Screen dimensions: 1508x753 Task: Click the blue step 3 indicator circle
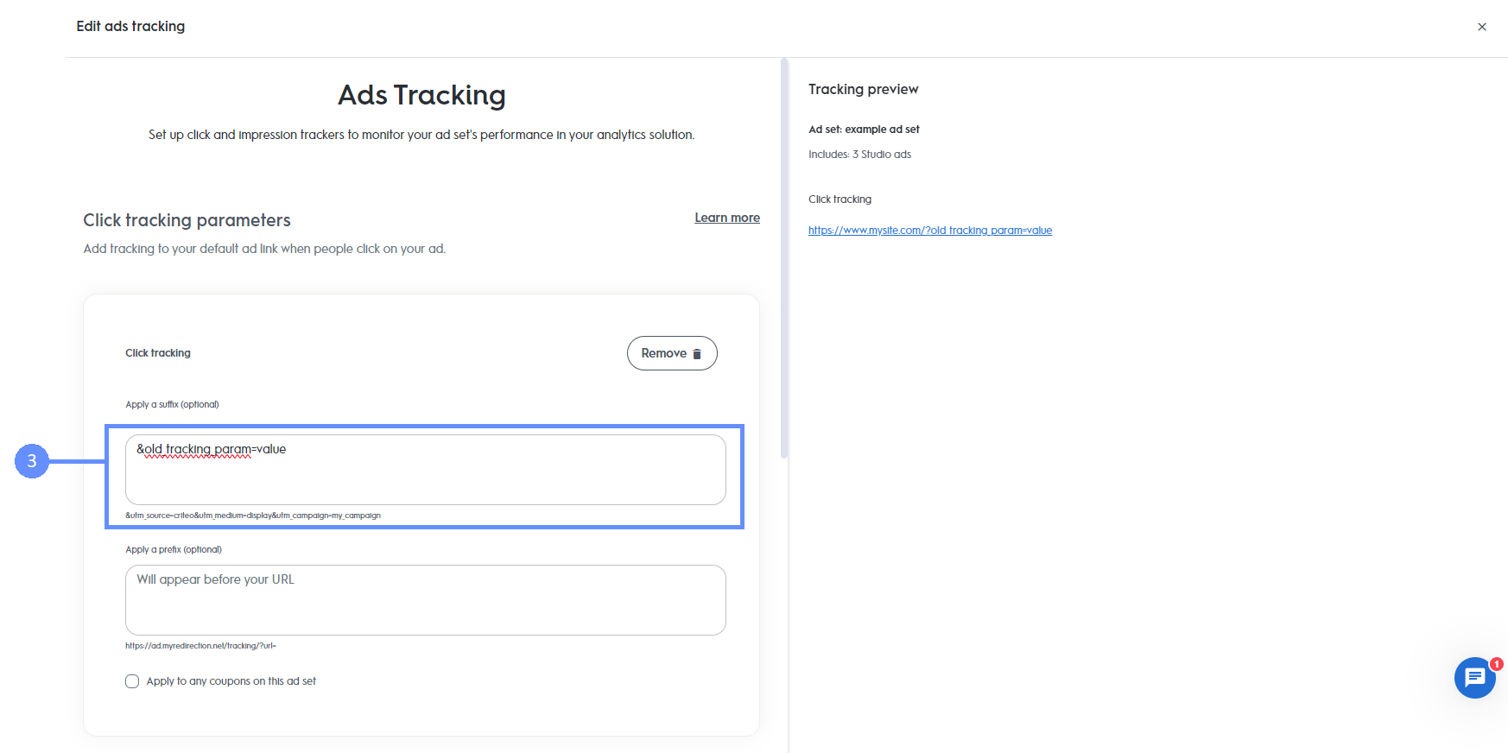32,462
